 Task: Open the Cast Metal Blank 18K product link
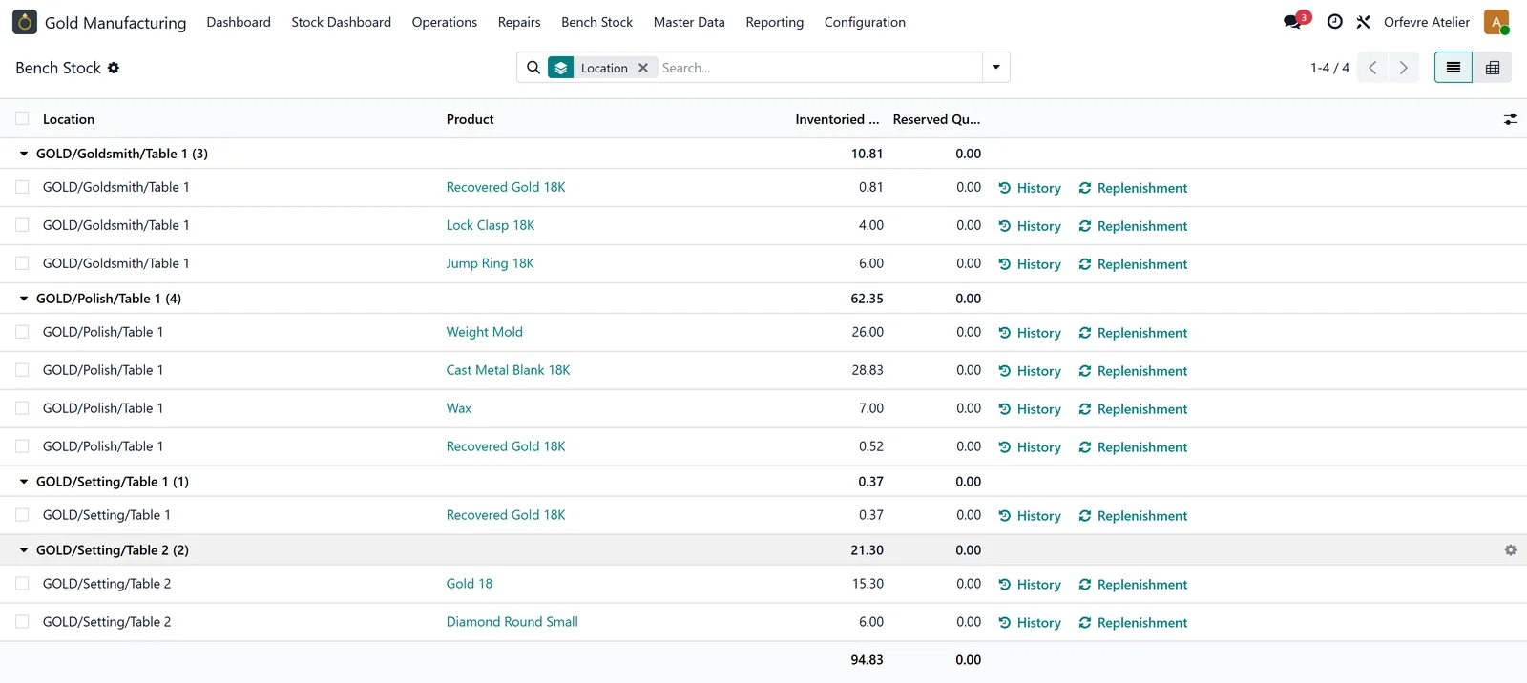point(509,370)
